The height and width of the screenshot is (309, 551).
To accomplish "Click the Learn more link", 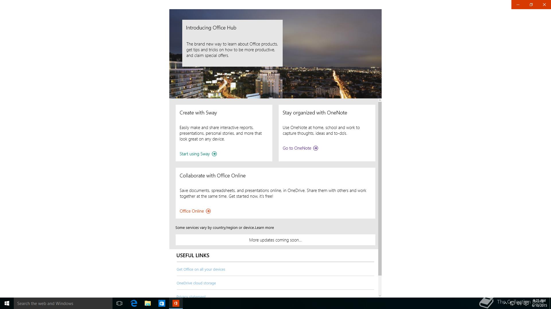I will click(x=264, y=228).
